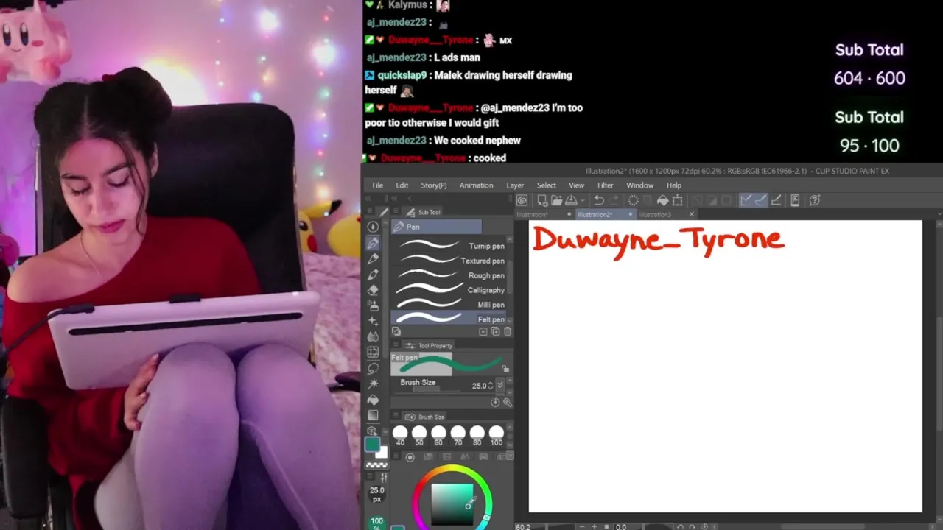Pick the 100 brush size preset
Image resolution: width=943 pixels, height=530 pixels.
[x=497, y=436]
